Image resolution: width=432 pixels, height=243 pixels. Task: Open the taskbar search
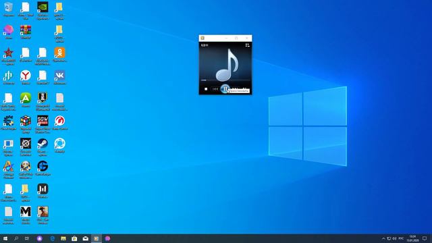[16, 238]
